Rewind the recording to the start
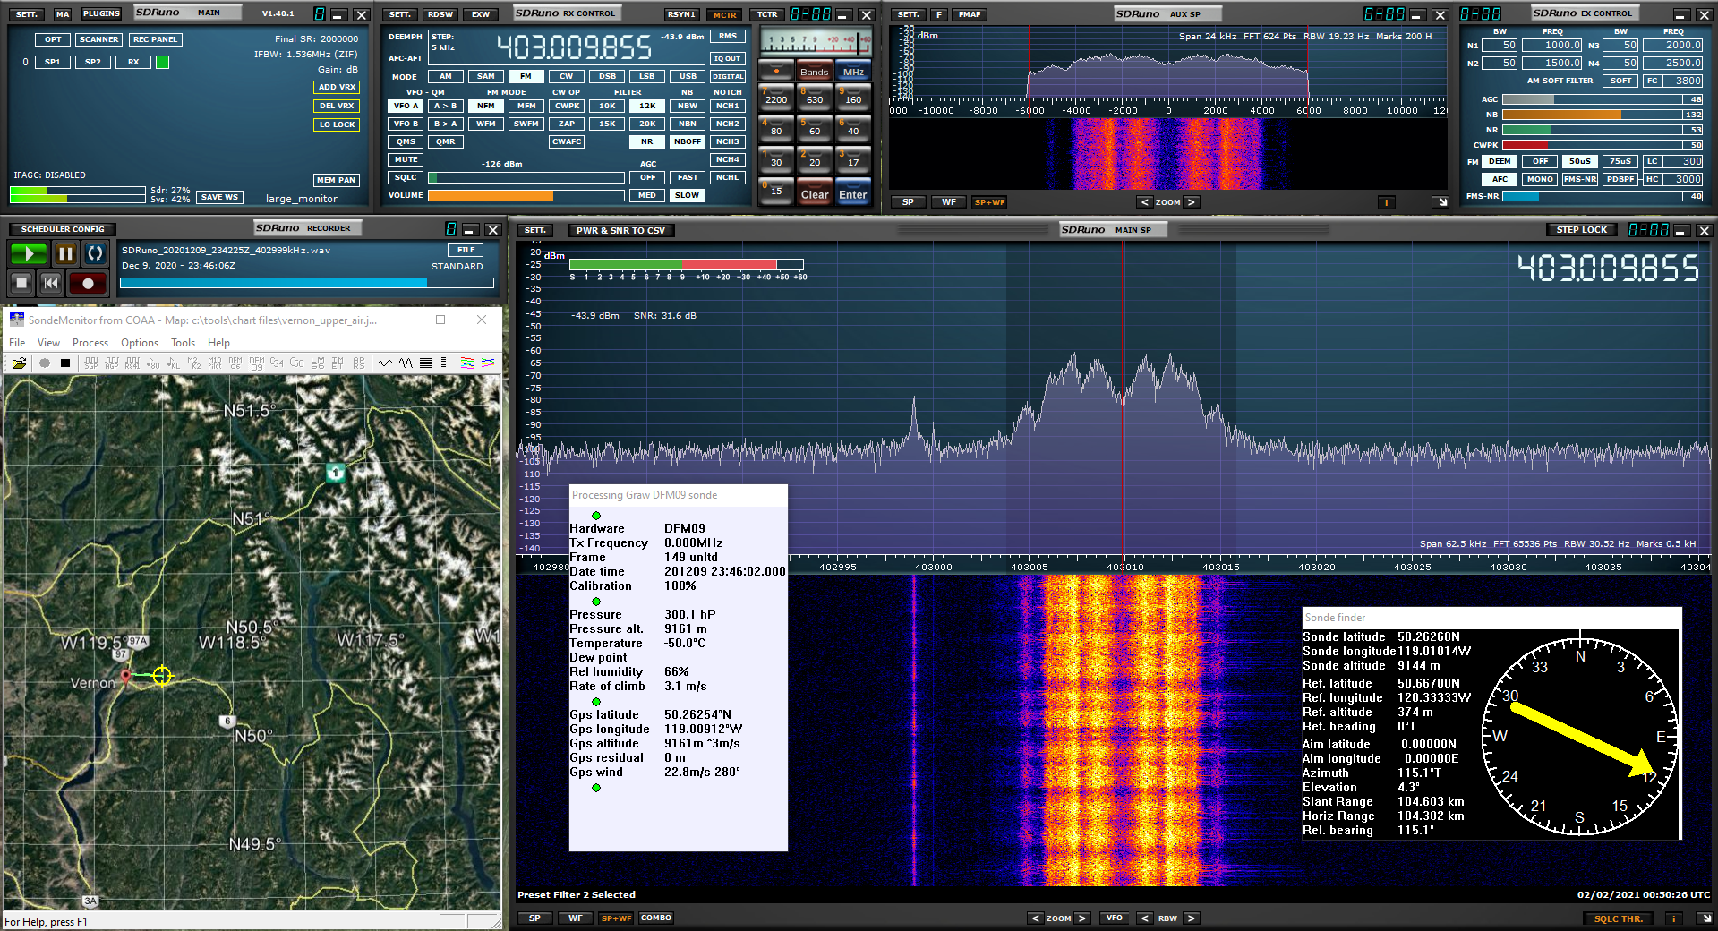Image resolution: width=1718 pixels, height=931 pixels. click(x=51, y=284)
